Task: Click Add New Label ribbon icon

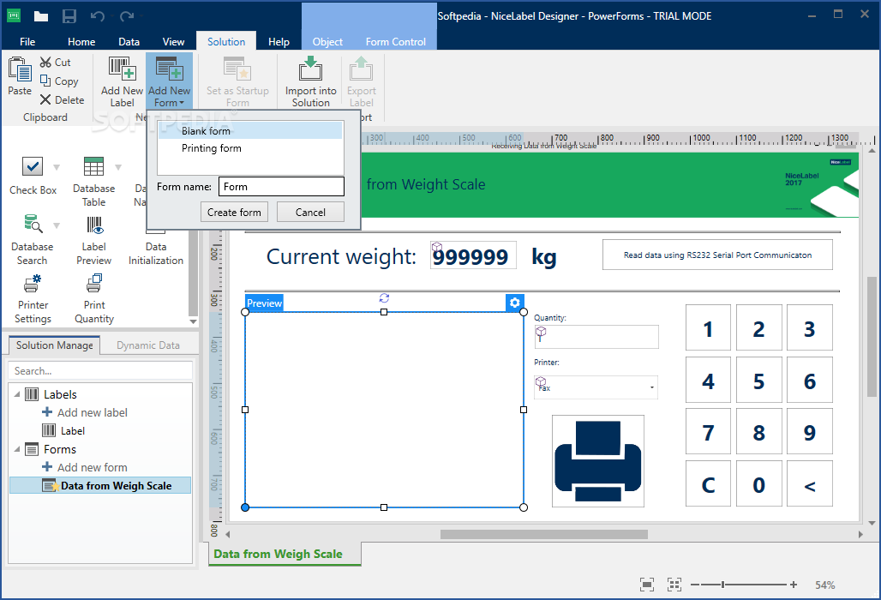Action: coord(122,69)
